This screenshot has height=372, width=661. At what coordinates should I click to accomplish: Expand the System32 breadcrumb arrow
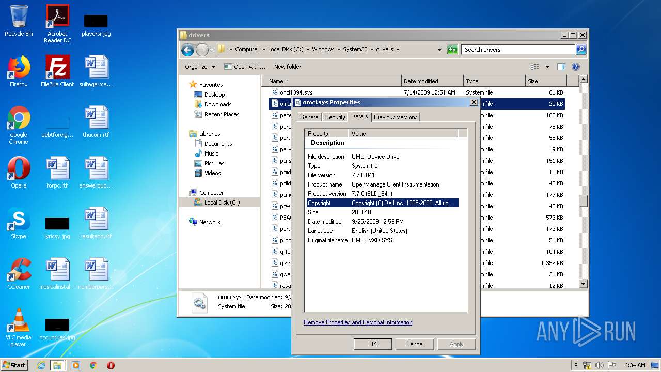click(372, 50)
